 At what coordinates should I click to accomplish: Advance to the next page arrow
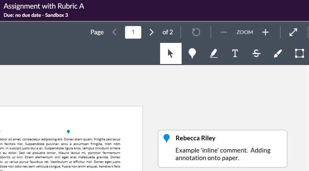tap(152, 32)
